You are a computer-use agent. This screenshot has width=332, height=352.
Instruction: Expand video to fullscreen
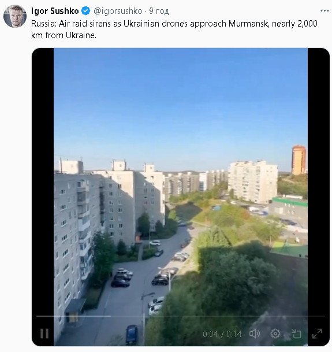[x=317, y=334]
